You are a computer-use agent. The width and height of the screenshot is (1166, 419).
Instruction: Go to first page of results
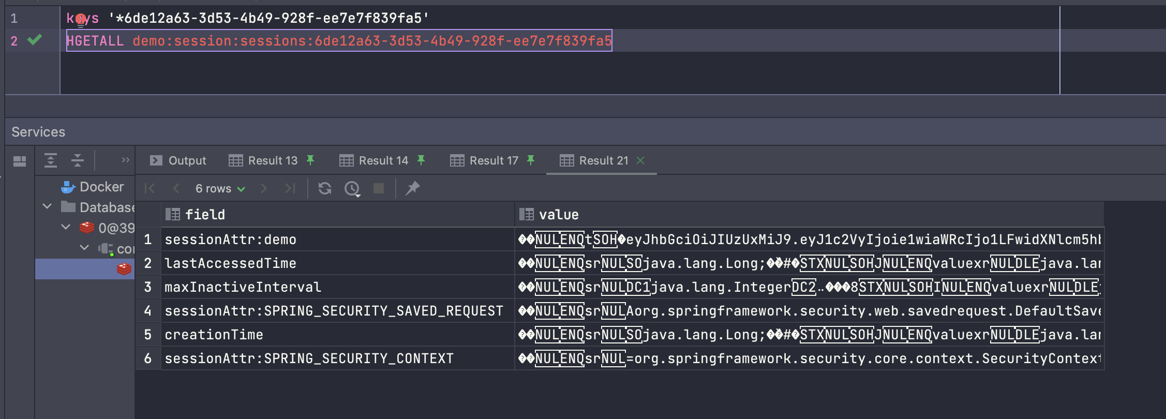(x=150, y=188)
